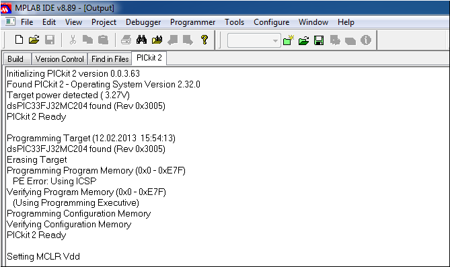Click the Print icon
450x267 pixels.
coord(126,40)
